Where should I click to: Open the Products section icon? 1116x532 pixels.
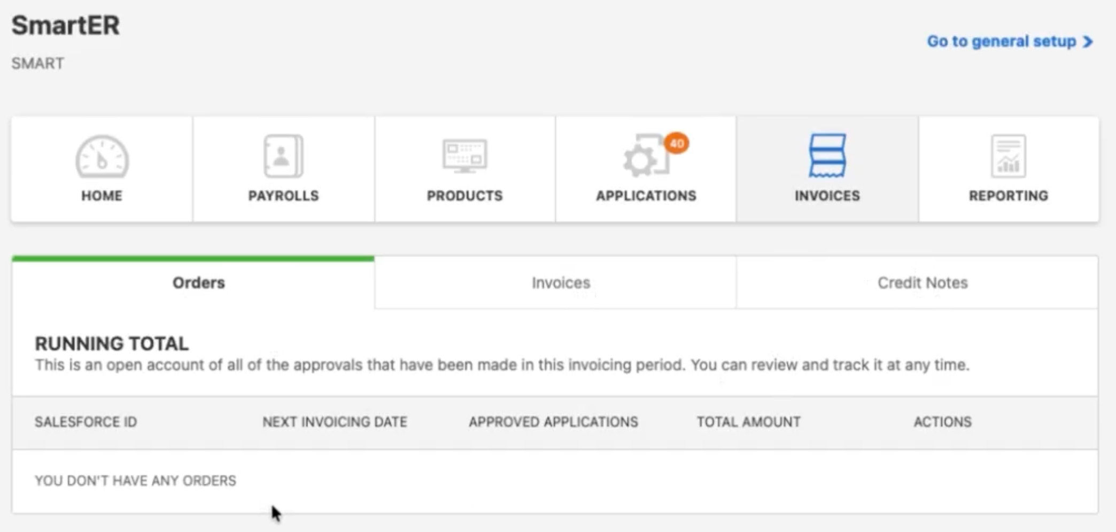point(464,157)
